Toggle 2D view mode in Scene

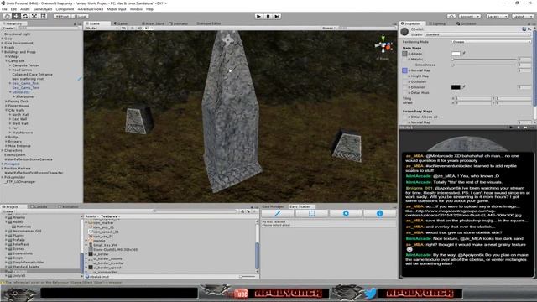tap(123, 28)
